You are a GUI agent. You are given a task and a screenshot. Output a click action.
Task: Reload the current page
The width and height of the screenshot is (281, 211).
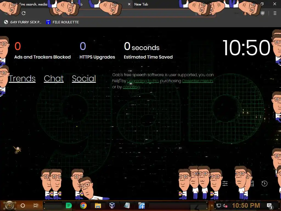(x=24, y=13)
